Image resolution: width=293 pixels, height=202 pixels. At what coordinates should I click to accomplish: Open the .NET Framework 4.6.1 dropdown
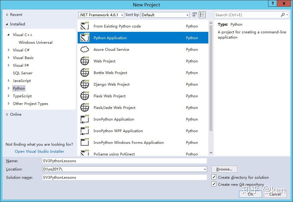click(101, 15)
